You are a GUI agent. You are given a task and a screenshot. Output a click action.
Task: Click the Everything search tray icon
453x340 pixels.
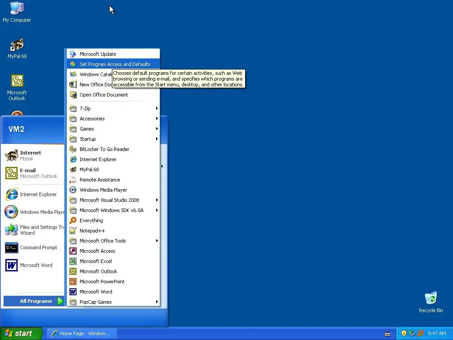pyautogui.click(x=420, y=333)
